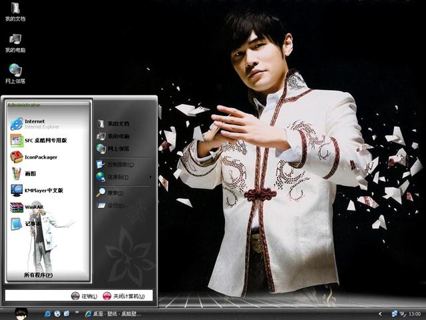Open 记事本 (Notepad) in Start menu

click(30, 224)
